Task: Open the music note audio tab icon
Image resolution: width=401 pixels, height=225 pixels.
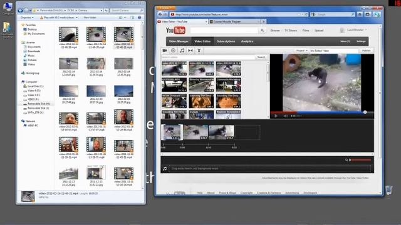Action: tap(182, 51)
